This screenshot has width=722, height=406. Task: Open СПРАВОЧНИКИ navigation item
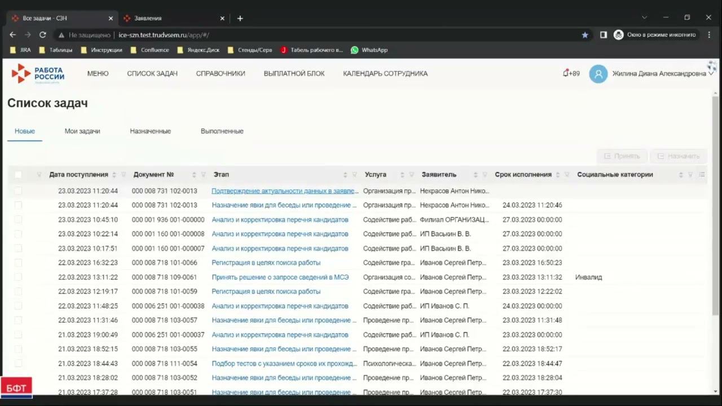(x=221, y=73)
